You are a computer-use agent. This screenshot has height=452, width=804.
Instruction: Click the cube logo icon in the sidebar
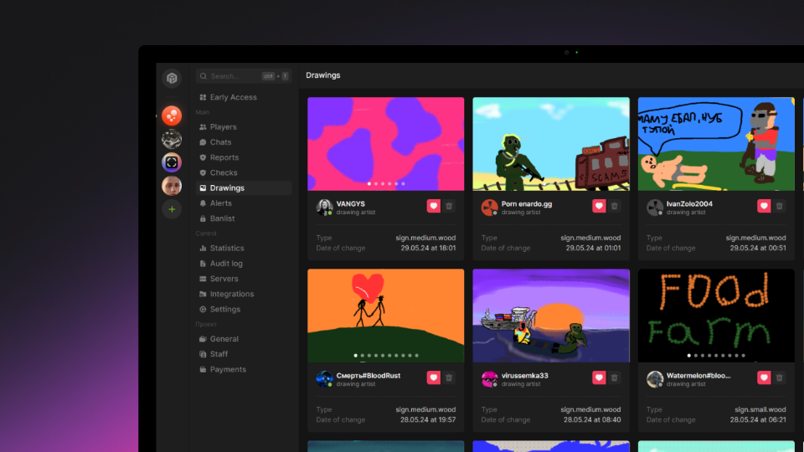point(172,79)
